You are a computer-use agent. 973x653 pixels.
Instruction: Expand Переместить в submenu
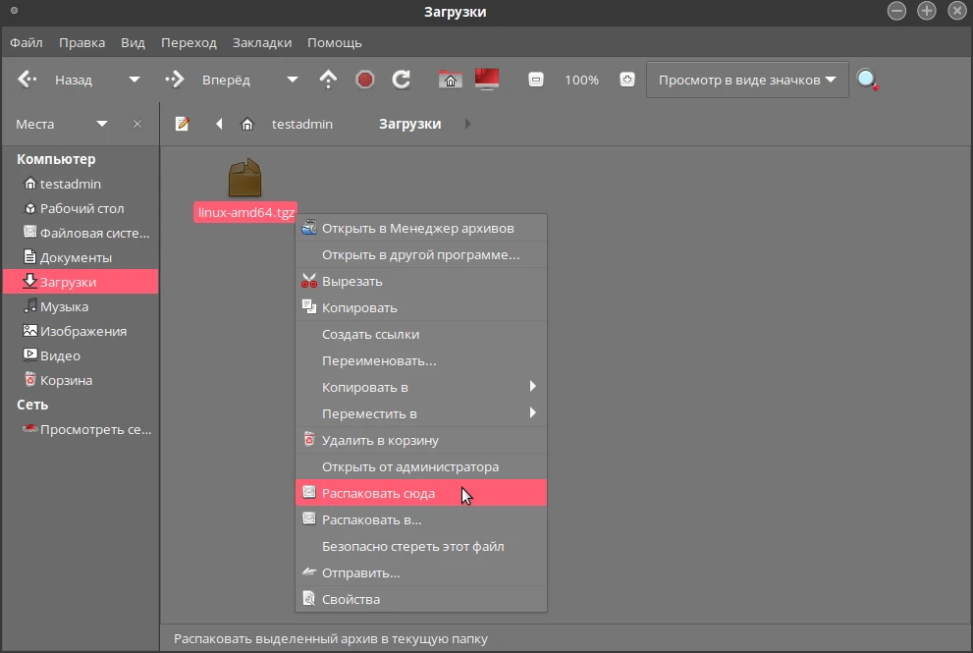pyautogui.click(x=532, y=412)
